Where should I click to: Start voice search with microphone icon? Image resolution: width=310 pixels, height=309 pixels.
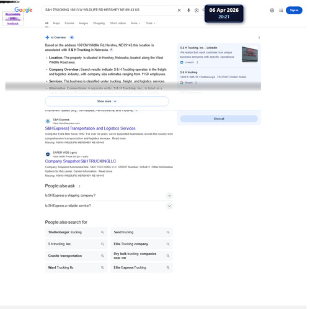(188, 10)
